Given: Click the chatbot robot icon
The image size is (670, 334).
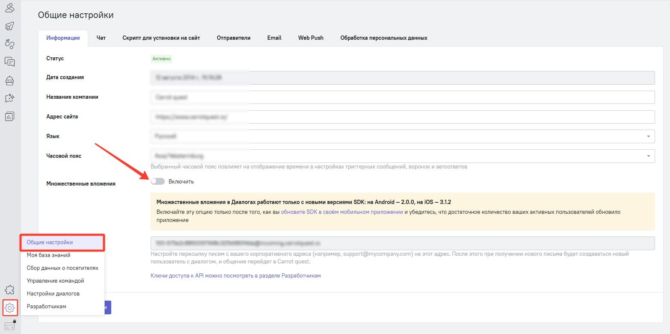Looking at the screenshot, I should click(9, 80).
